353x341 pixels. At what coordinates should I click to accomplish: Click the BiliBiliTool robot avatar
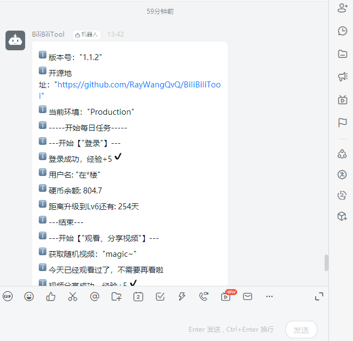pos(15,40)
